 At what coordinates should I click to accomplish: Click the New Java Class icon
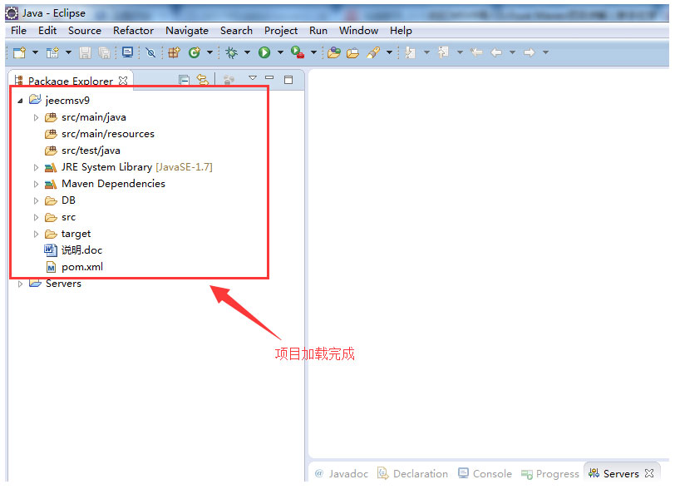click(x=195, y=52)
